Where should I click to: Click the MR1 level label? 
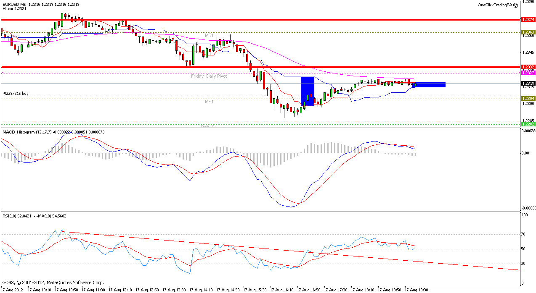coord(210,35)
